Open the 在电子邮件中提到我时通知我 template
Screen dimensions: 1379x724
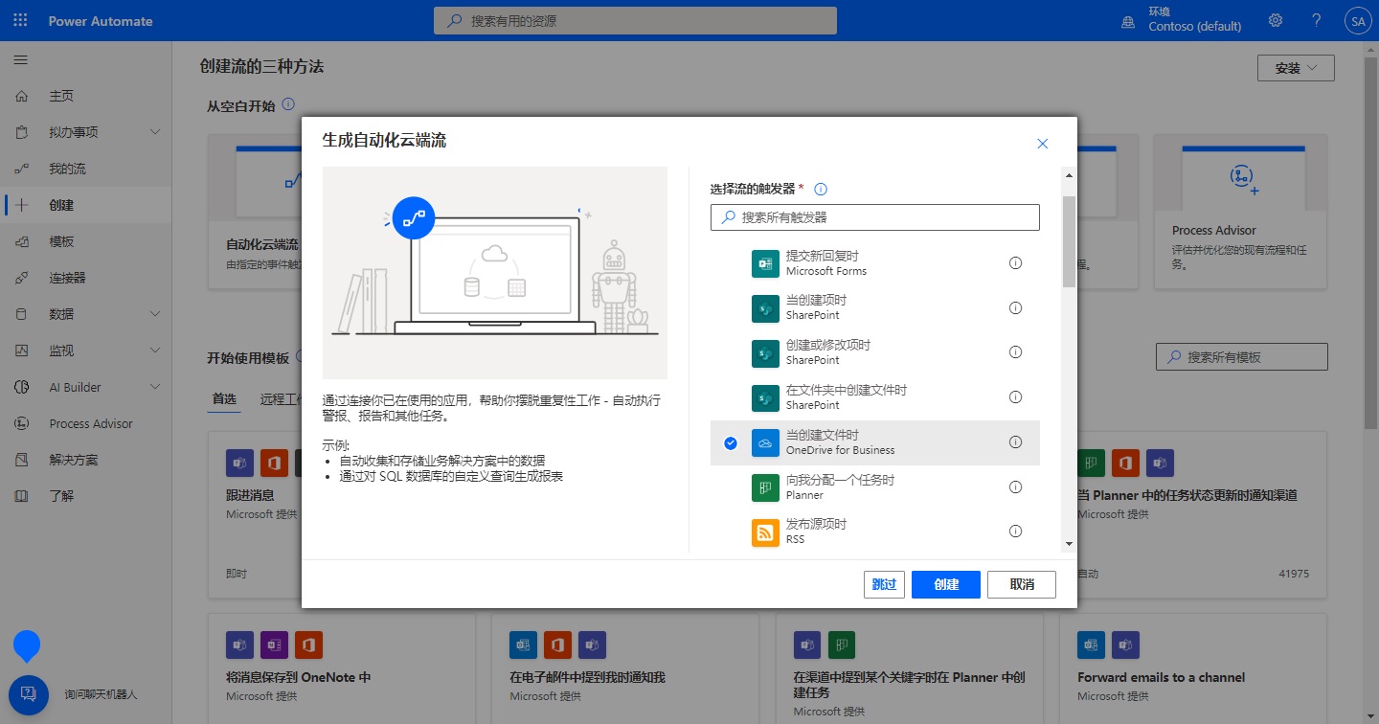pyautogui.click(x=625, y=668)
